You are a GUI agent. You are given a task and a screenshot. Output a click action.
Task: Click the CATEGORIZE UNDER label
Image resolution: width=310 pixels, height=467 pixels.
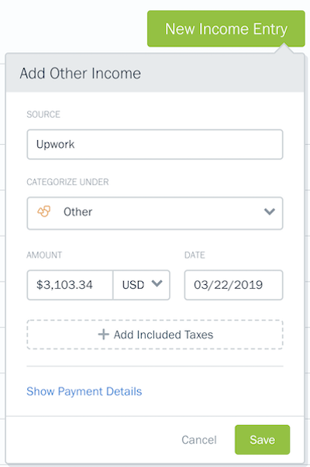coord(67,182)
